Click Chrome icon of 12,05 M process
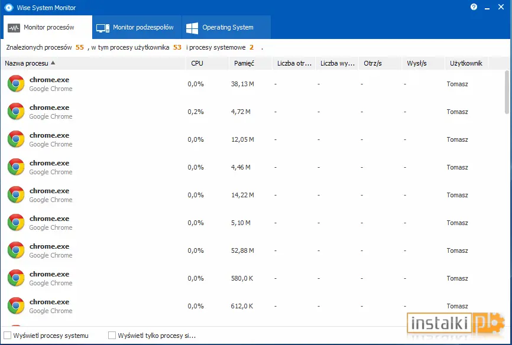The width and height of the screenshot is (512, 345). coord(16,139)
